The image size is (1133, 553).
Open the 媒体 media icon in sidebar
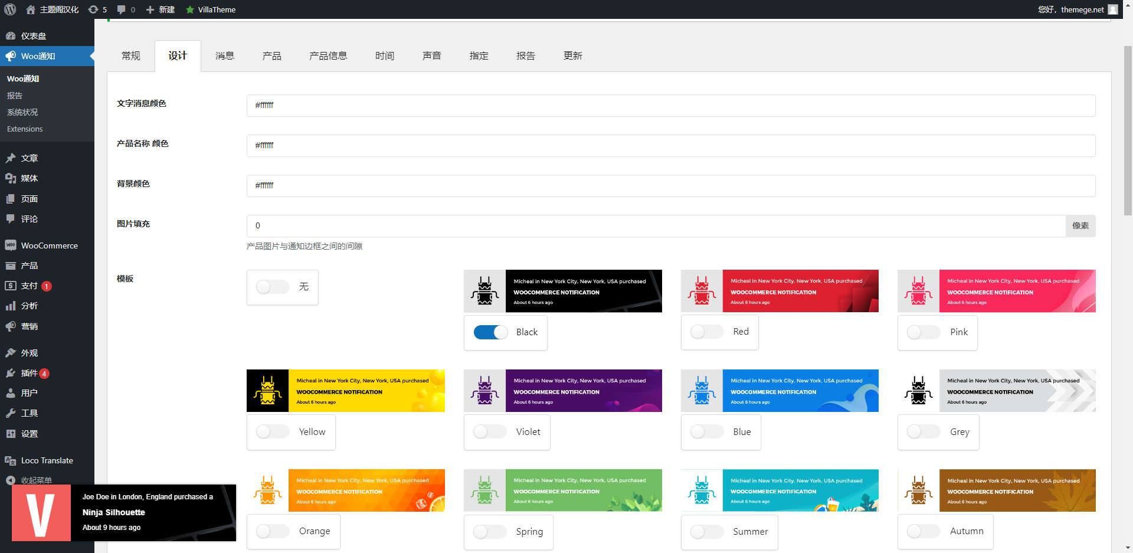[x=11, y=178]
